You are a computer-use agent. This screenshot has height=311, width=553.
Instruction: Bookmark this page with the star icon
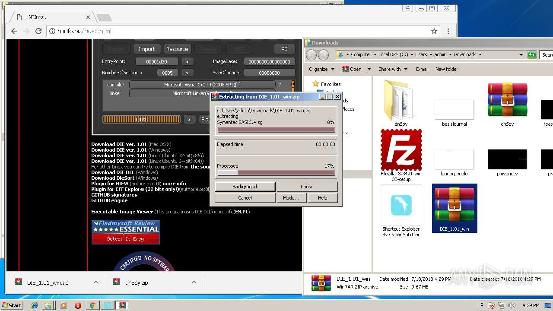[x=434, y=31]
